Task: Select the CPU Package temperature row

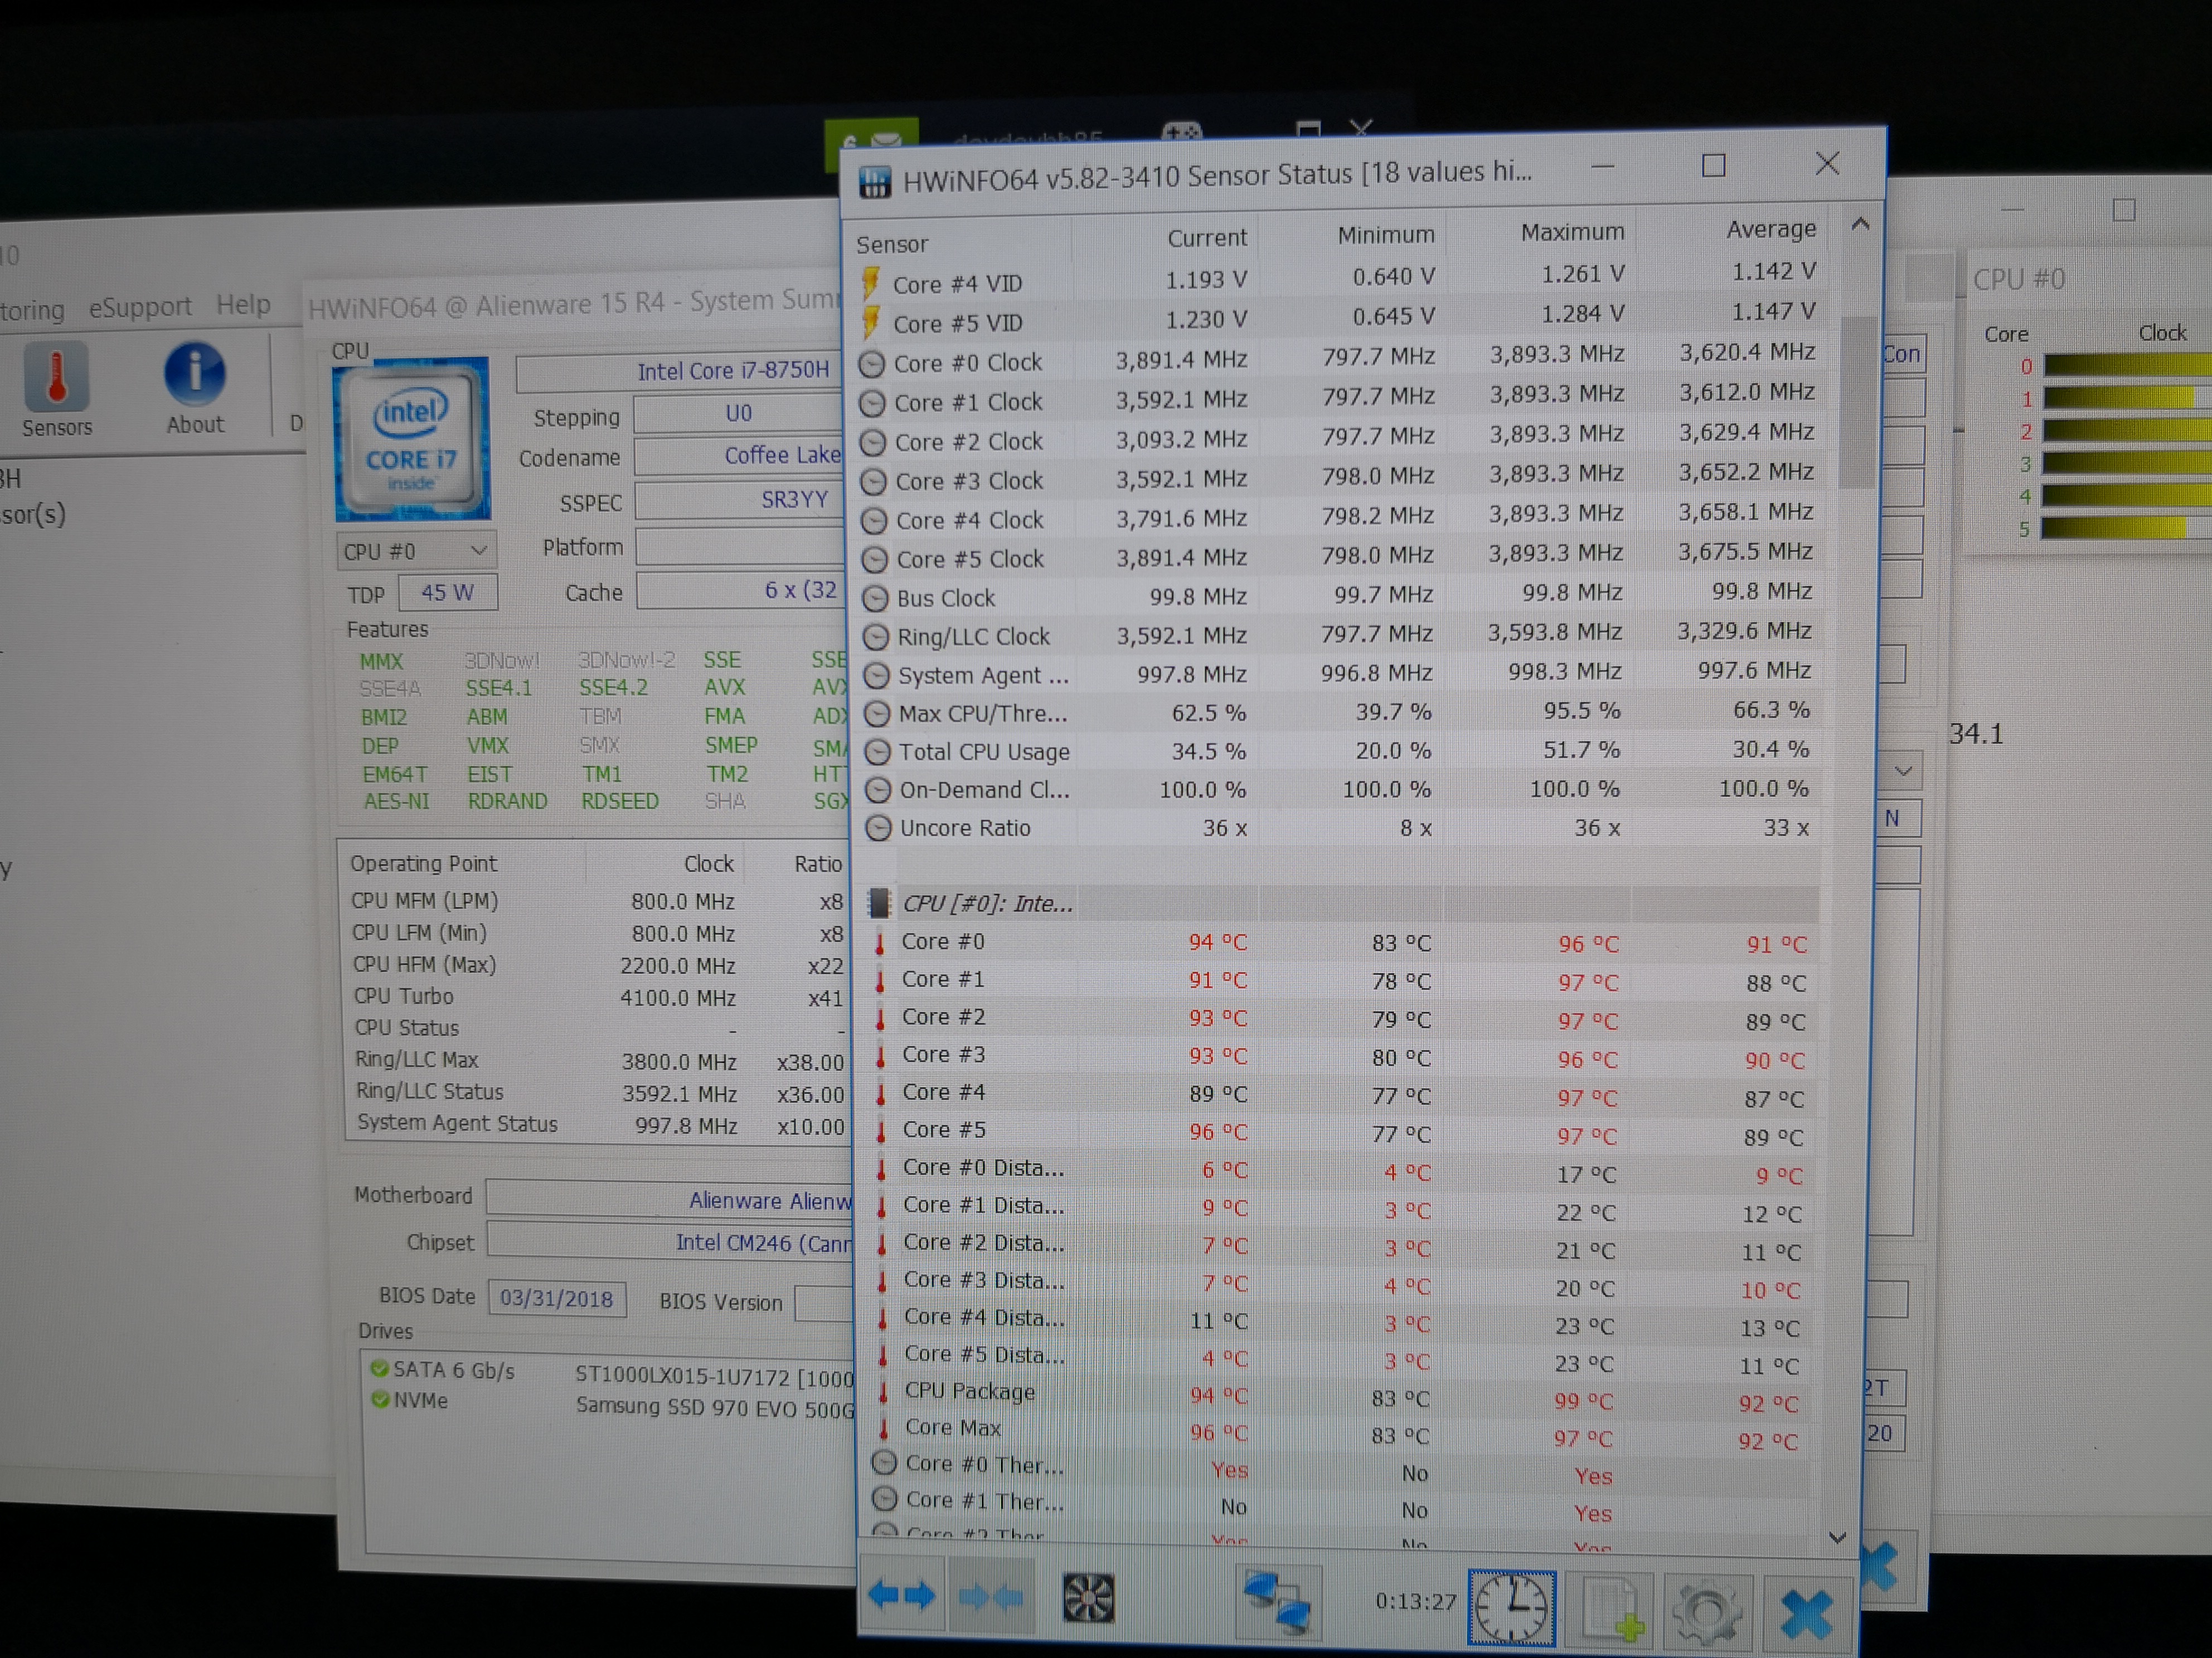Action: [969, 1391]
